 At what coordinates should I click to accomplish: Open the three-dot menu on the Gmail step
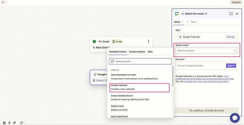click(148, 41)
